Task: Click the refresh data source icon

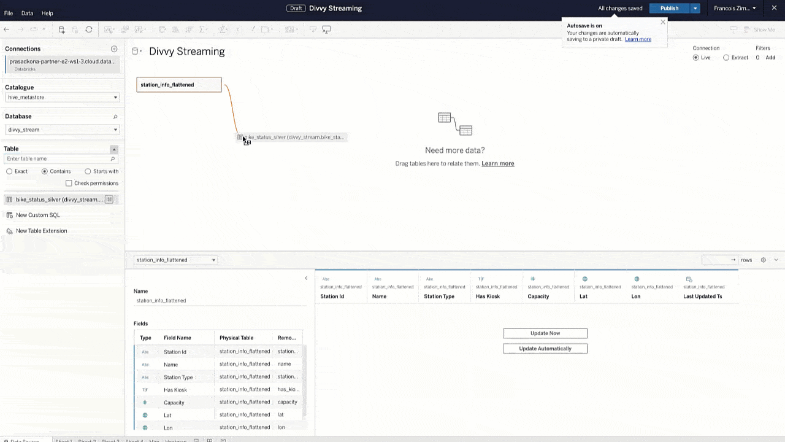Action: pos(88,29)
